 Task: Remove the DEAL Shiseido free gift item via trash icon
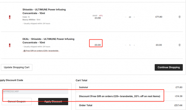179,45
